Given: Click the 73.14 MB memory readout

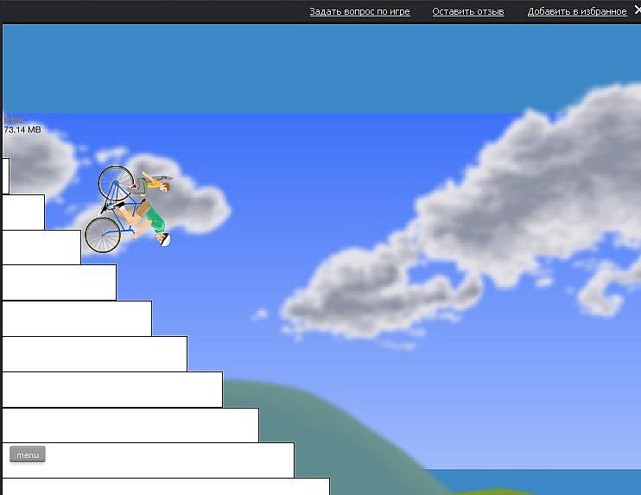Looking at the screenshot, I should click(x=22, y=130).
